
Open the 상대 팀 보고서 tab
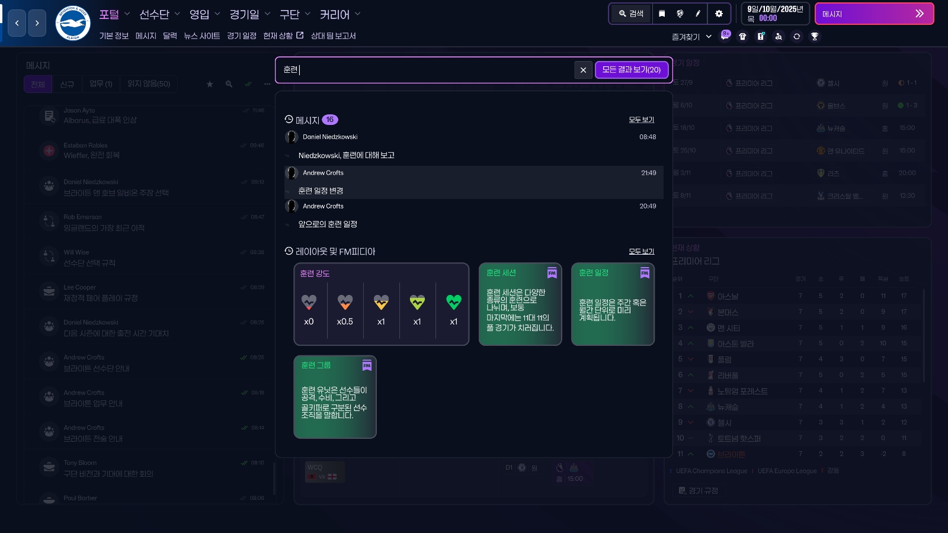[x=333, y=36]
